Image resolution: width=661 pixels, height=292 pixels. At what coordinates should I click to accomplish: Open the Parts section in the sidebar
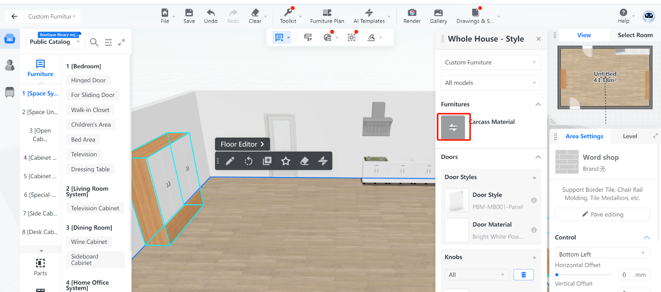tap(40, 266)
